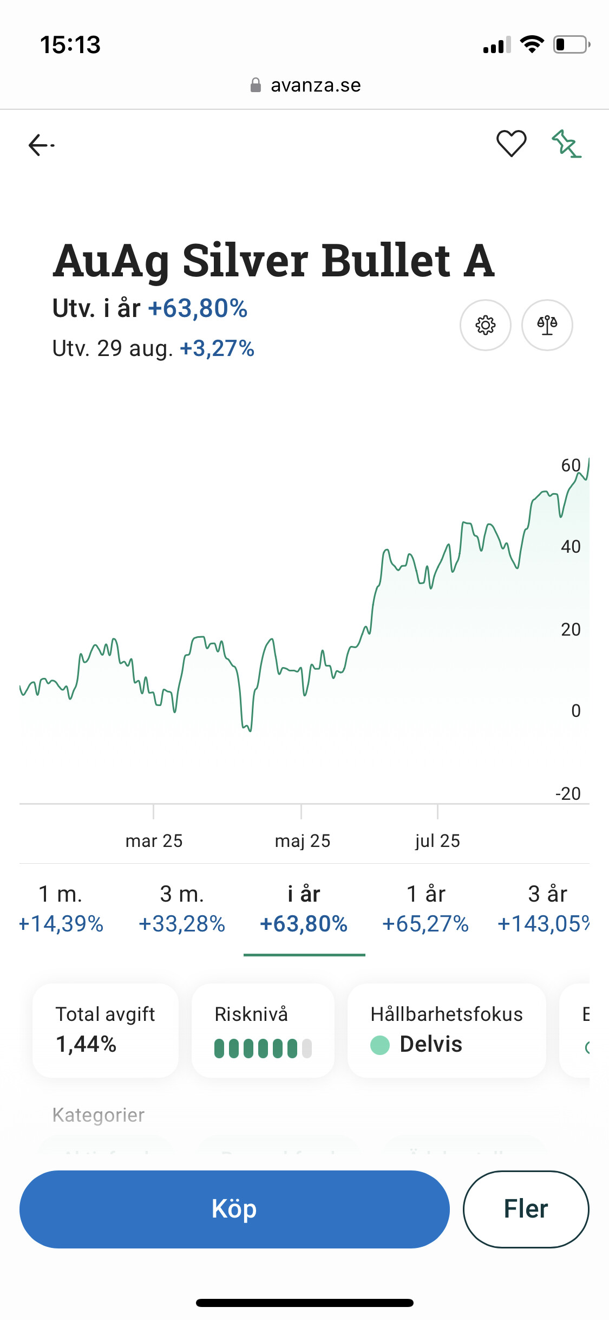The width and height of the screenshot is (609, 1320).
Task: Click the green pushpin icon
Action: [566, 144]
